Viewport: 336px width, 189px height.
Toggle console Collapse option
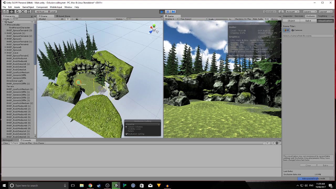[x=14, y=143]
